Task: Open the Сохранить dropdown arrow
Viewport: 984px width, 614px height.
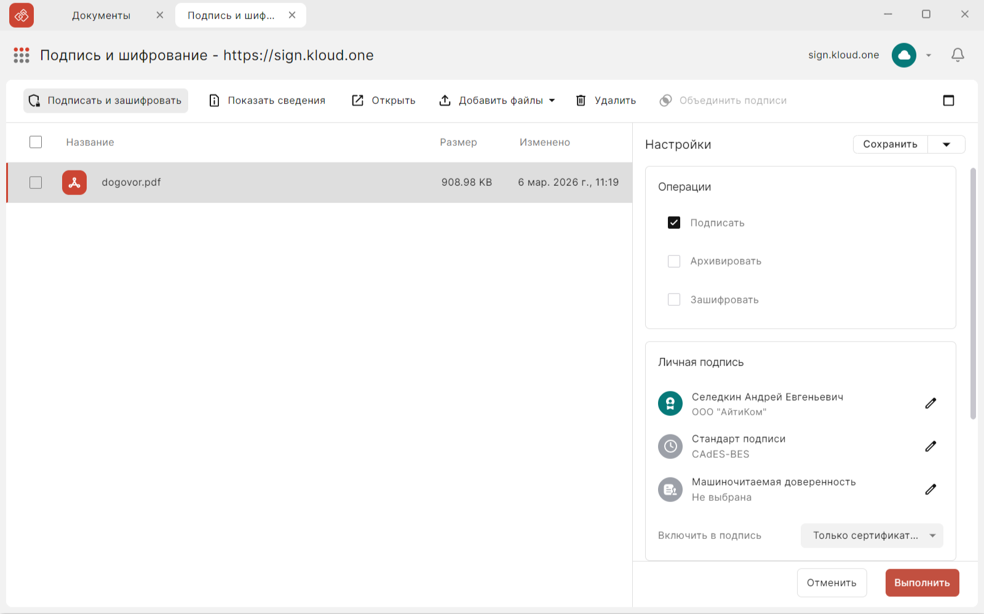Action: point(946,145)
